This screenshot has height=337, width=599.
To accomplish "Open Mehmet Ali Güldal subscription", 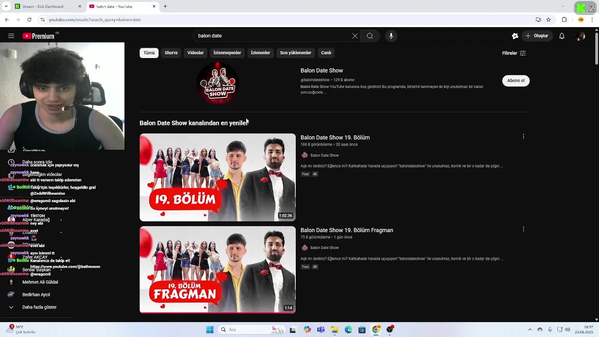I will click(x=40, y=282).
